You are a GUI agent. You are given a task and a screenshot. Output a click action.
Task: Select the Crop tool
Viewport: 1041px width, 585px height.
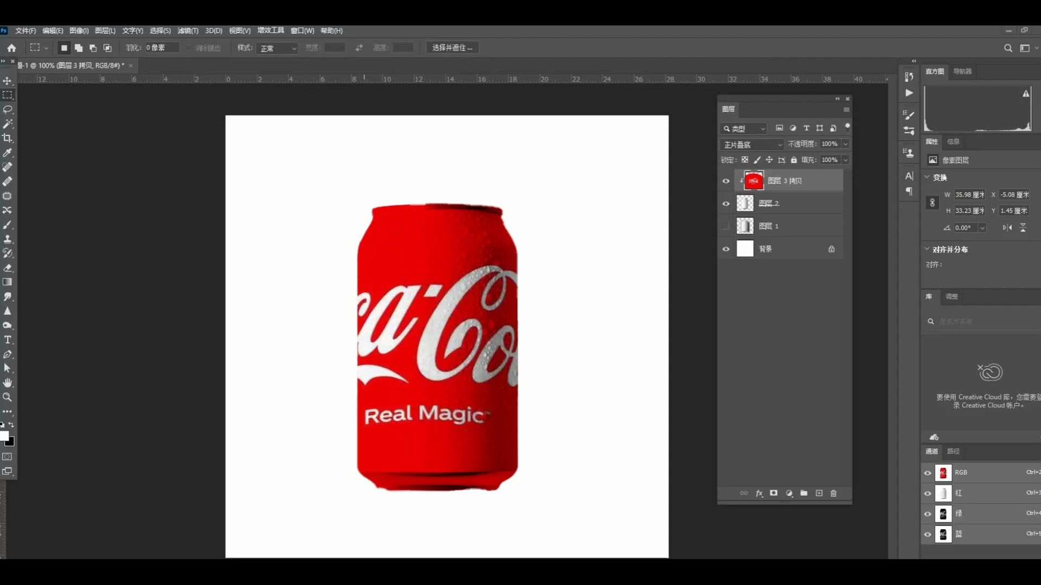(x=8, y=138)
